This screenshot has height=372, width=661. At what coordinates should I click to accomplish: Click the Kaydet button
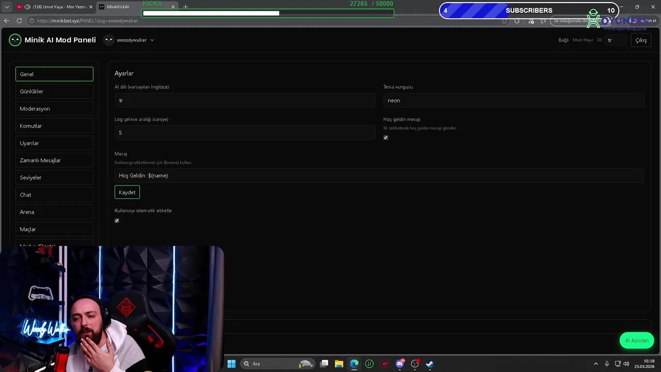point(127,192)
